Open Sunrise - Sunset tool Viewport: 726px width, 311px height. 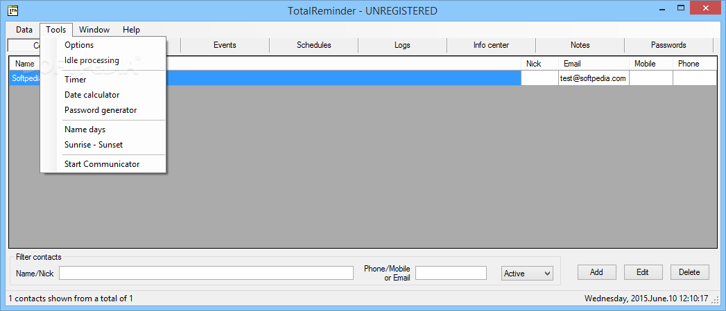pos(103,145)
